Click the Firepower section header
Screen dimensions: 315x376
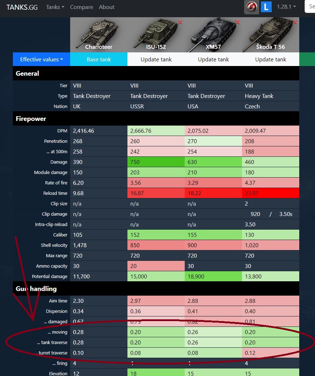(x=156, y=119)
